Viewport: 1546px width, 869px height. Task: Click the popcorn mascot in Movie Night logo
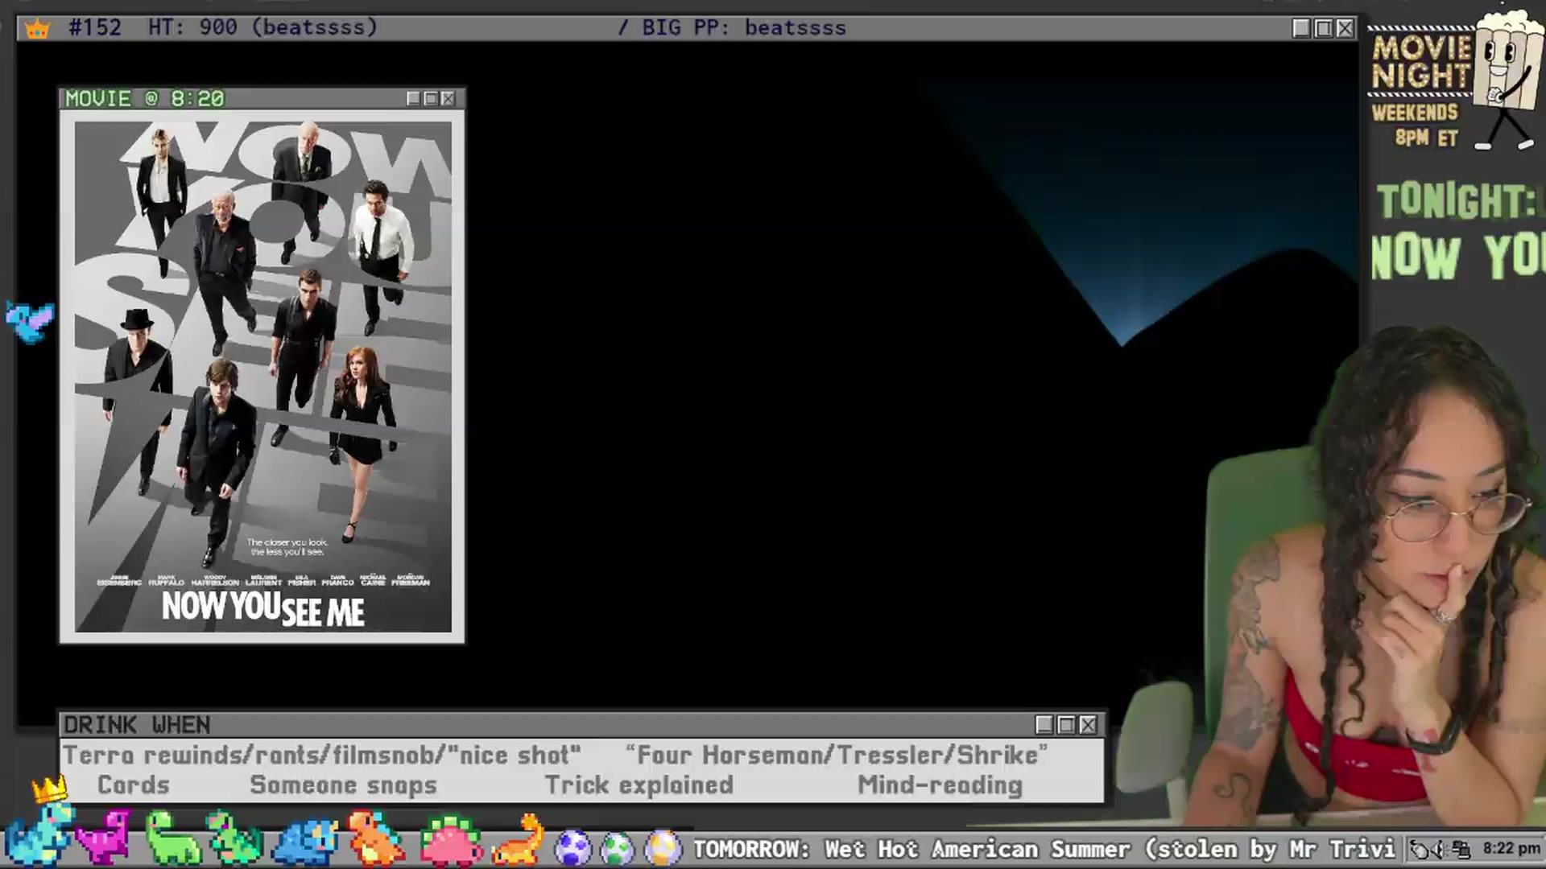(1507, 80)
